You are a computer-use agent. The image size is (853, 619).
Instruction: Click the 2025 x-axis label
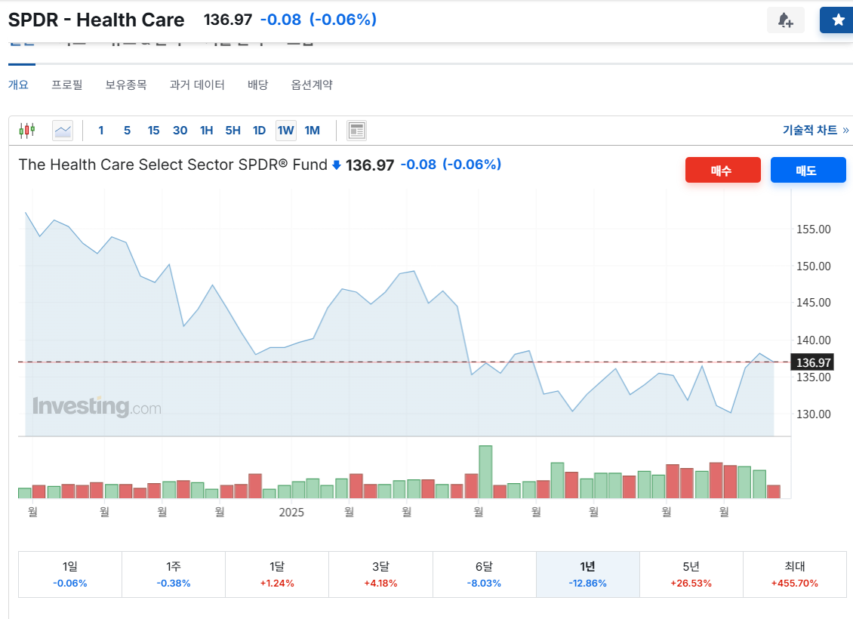(x=291, y=513)
